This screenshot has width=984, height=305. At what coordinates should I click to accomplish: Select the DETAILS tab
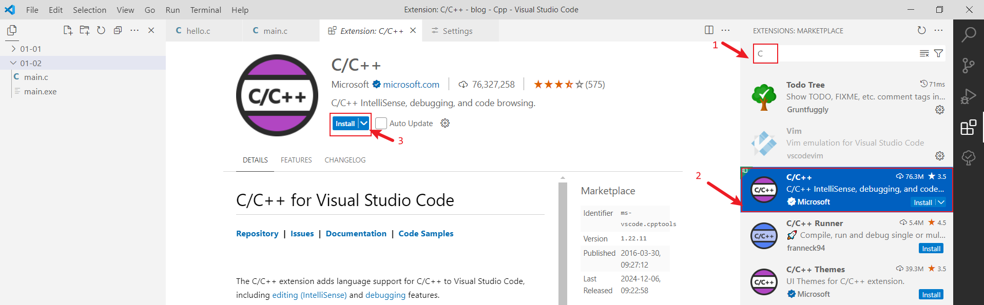click(255, 160)
